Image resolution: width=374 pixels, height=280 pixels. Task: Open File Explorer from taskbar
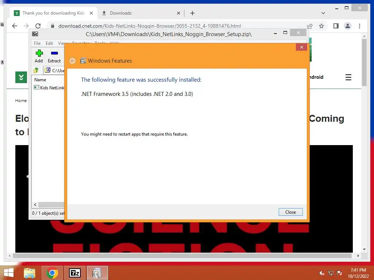coord(30,273)
